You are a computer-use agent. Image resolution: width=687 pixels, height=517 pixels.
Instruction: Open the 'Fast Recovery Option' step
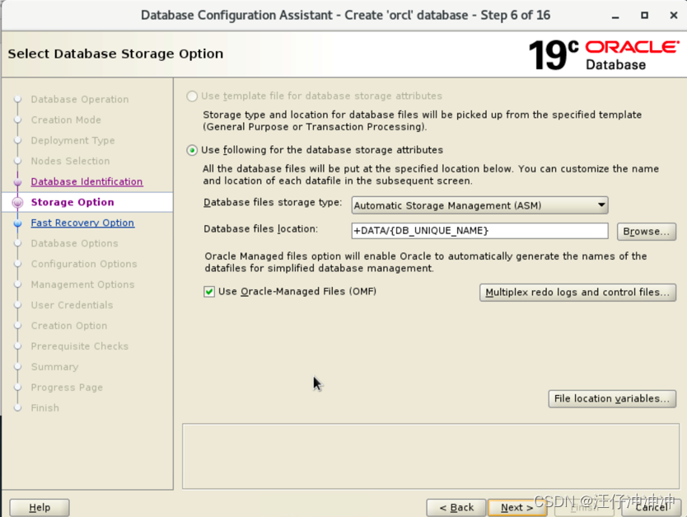point(82,223)
